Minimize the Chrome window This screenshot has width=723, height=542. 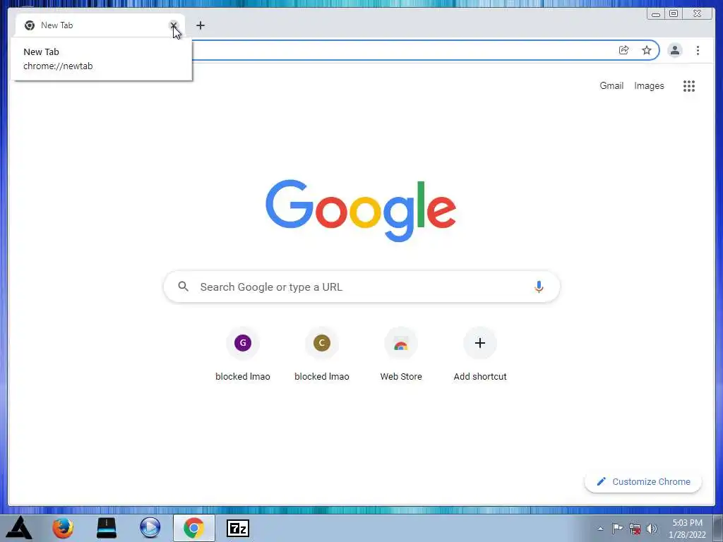point(656,14)
